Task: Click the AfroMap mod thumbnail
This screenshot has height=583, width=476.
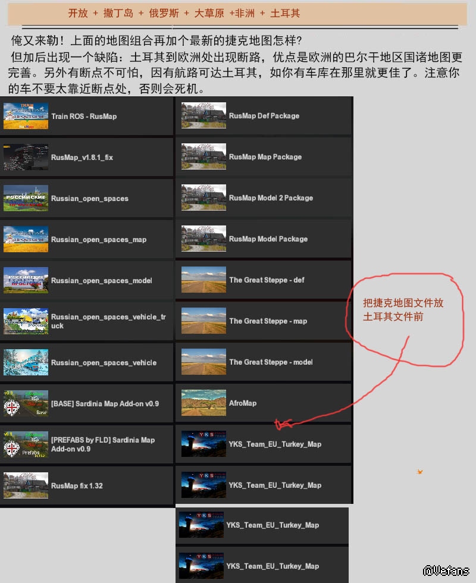Action: (203, 403)
